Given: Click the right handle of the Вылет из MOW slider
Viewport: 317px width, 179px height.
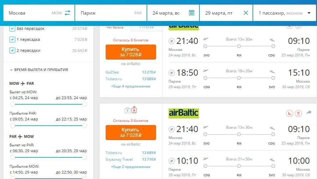Looking at the screenshot, I should coord(85,104).
